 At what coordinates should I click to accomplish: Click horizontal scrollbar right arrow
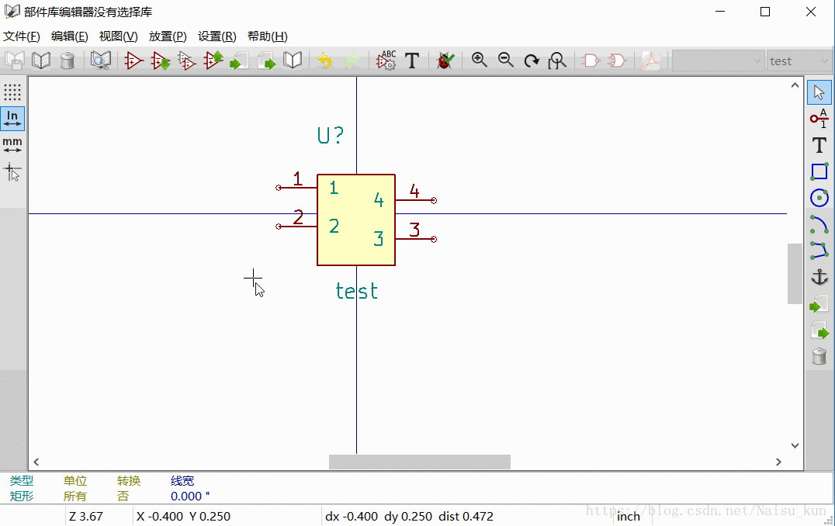click(778, 462)
